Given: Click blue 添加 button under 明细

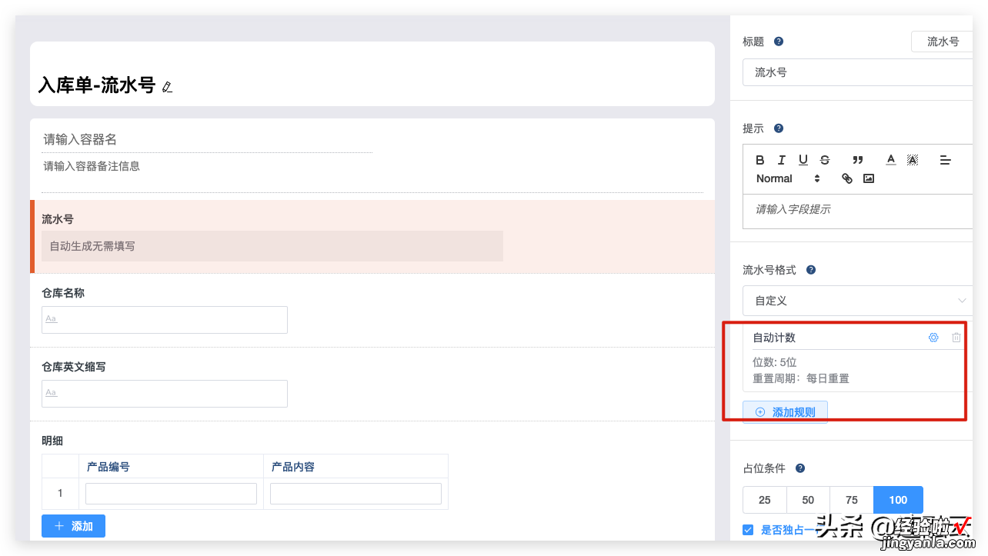Looking at the screenshot, I should pyautogui.click(x=73, y=526).
